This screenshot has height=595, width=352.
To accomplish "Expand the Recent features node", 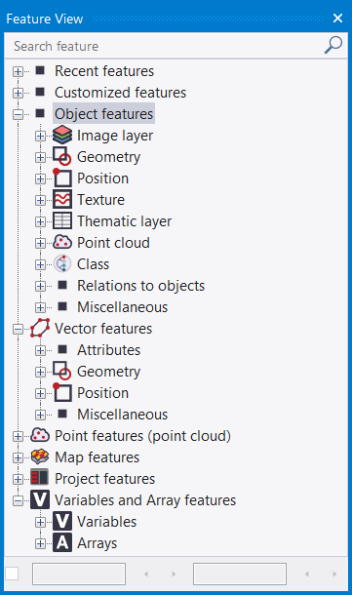I will point(18,71).
